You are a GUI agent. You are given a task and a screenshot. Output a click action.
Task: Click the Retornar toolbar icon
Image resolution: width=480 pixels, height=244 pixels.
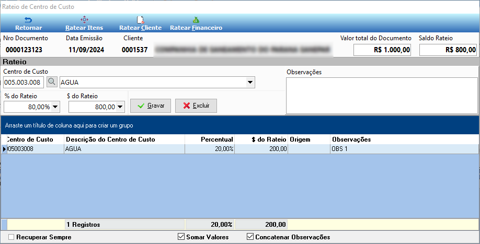point(28,20)
